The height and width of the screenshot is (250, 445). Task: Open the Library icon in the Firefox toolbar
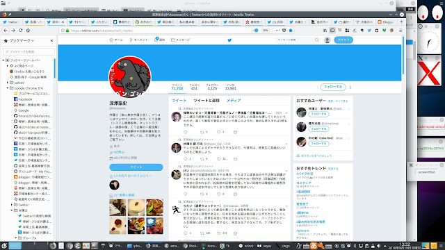(325, 31)
